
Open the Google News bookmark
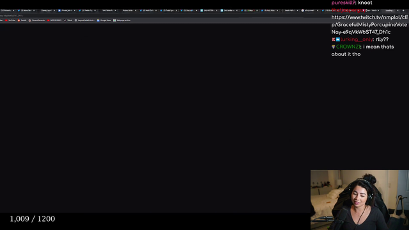pos(104,20)
